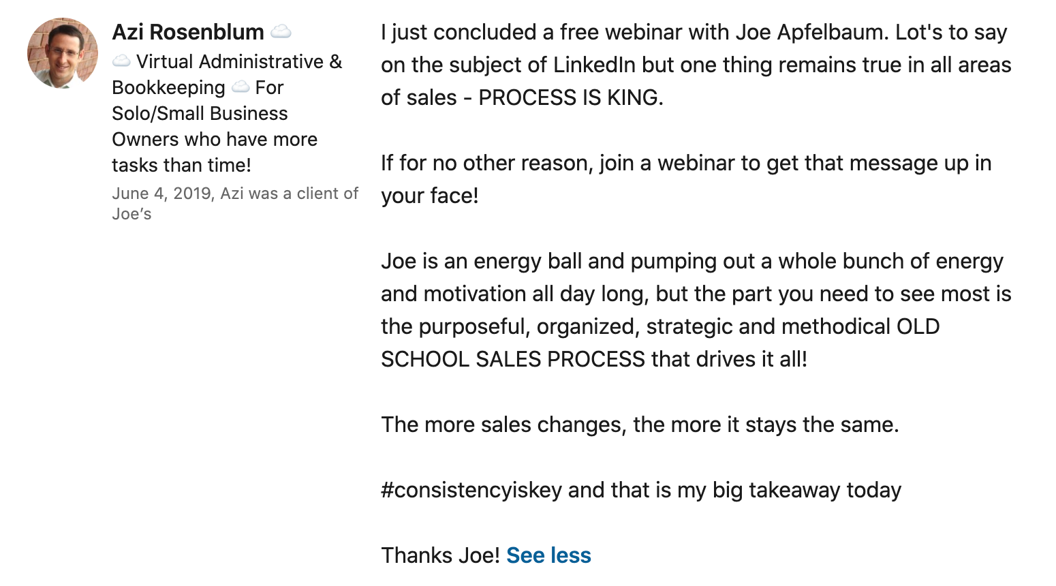The image size is (1056, 586).
Task: Click the word "LinkedIn" in the first paragraph
Action: (x=594, y=65)
